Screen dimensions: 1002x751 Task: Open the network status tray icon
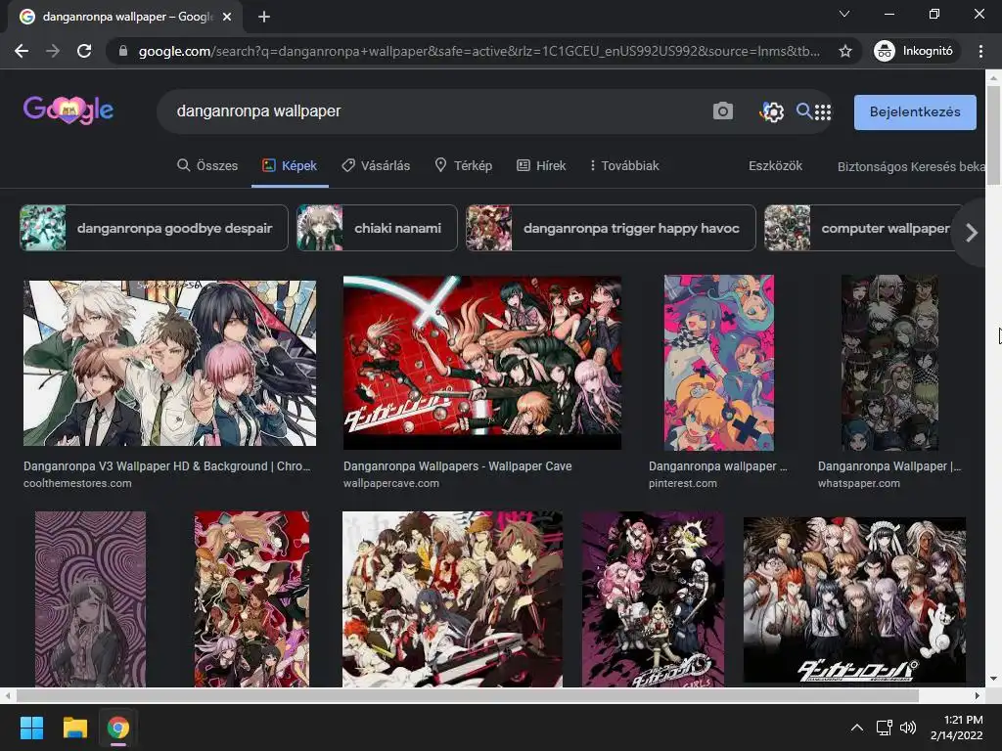(885, 728)
